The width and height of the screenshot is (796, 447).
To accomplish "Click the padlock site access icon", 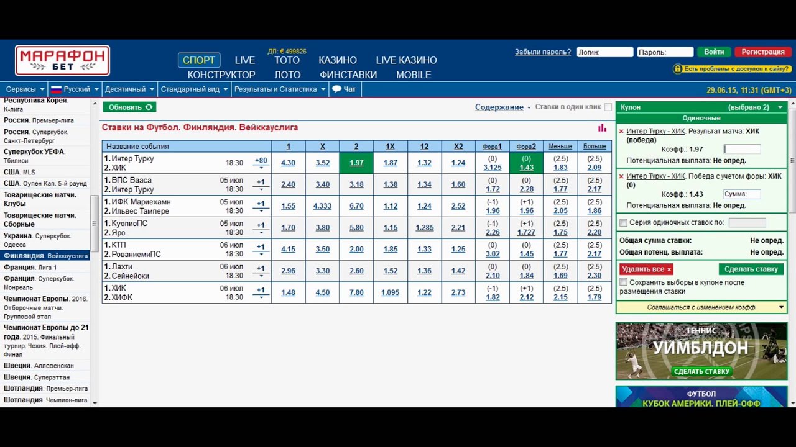I will (677, 68).
